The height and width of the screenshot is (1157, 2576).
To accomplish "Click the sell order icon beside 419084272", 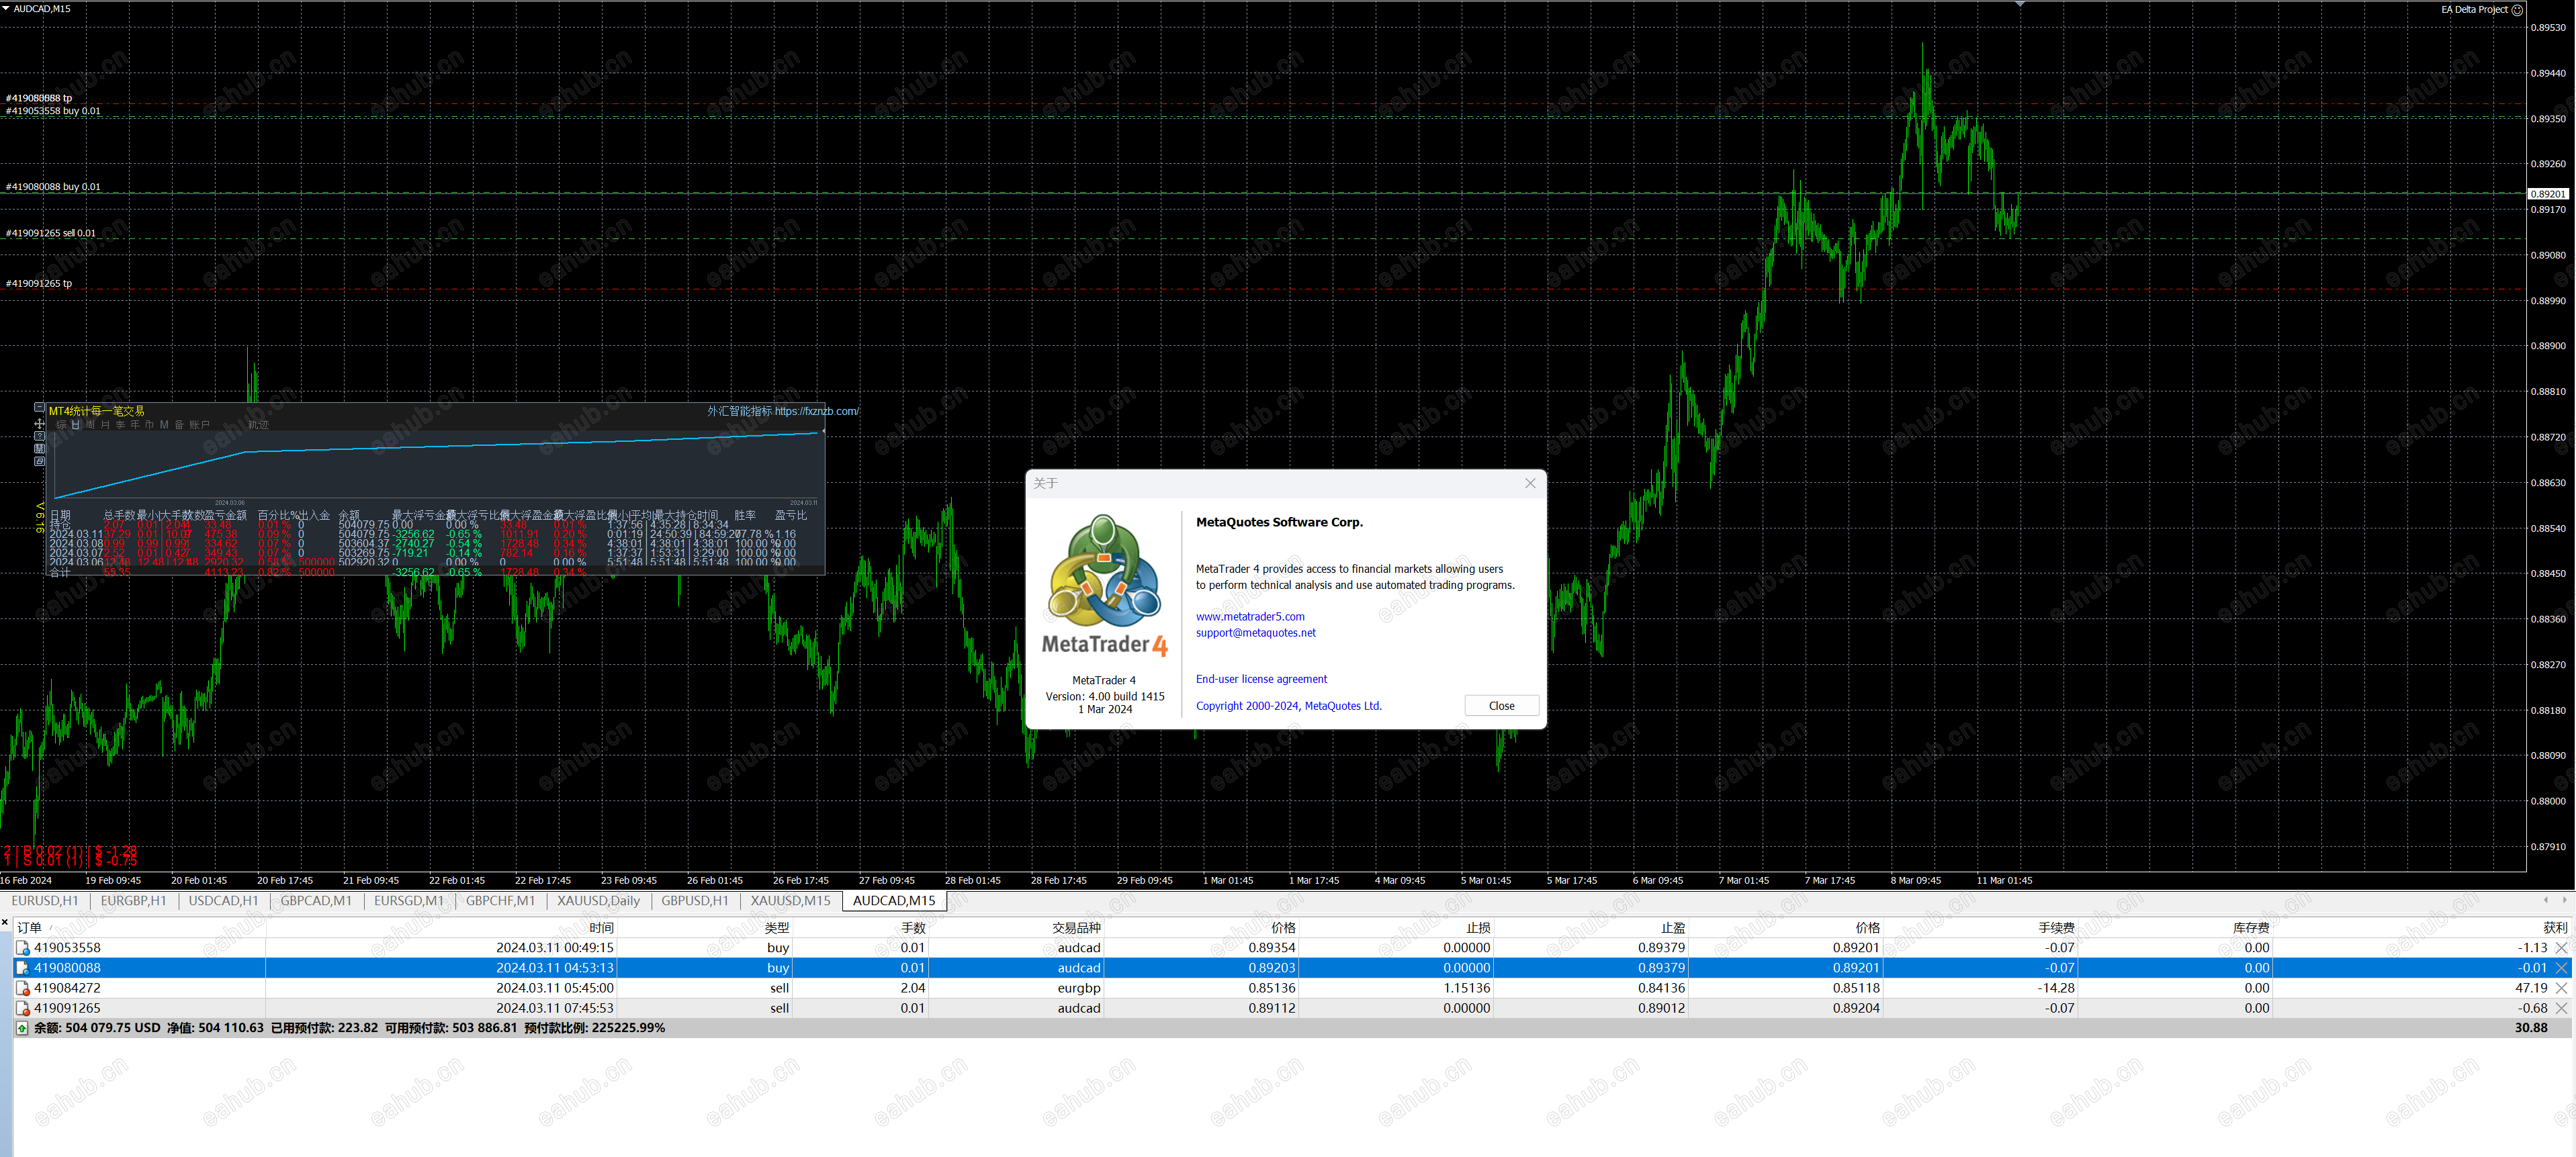I will (x=23, y=988).
